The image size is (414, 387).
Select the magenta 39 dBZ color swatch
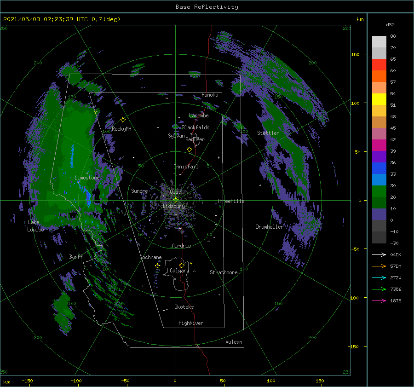379,145
